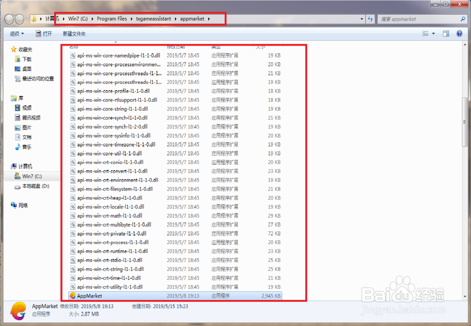Viewport: 471px width, 326px height.
Task: Select the AppMarket application file
Action: tap(175, 296)
